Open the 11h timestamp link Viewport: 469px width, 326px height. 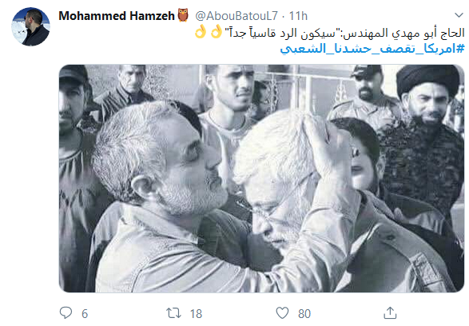(x=298, y=16)
